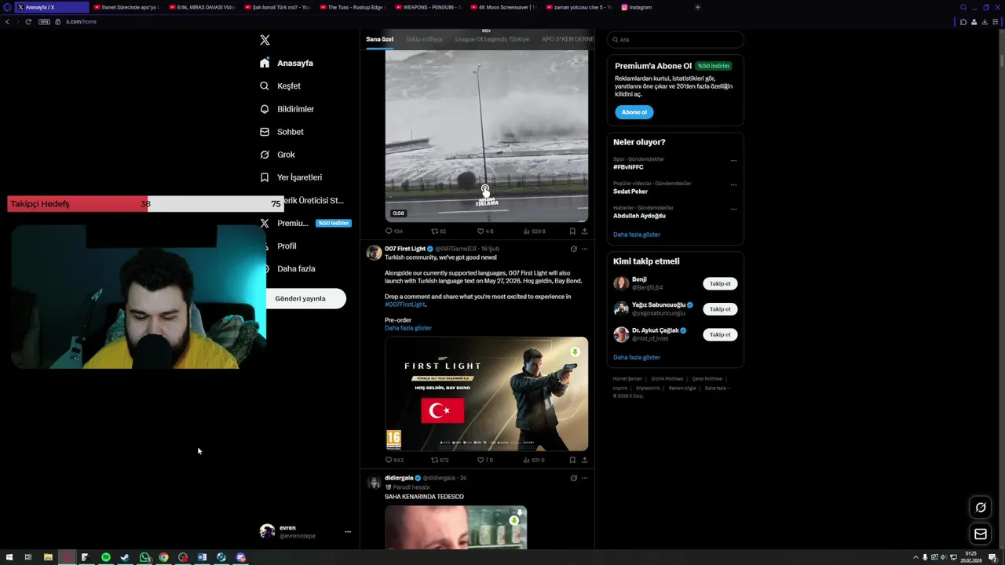Click the X logo above the sidebar
This screenshot has width=1005, height=565.
(265, 40)
